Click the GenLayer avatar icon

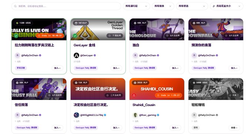pos(76,56)
